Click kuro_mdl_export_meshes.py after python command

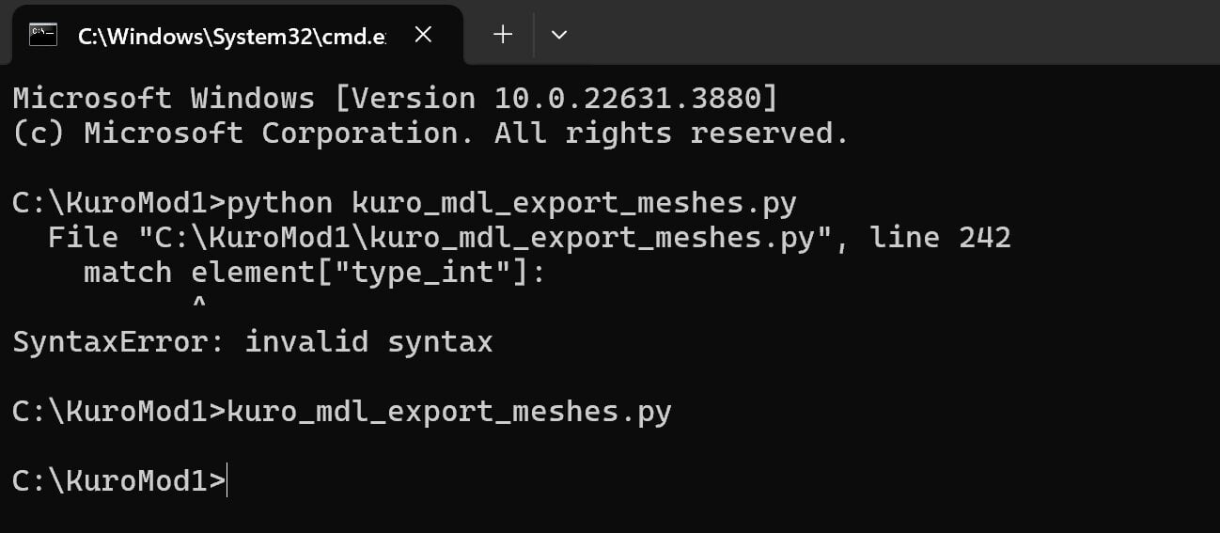pyautogui.click(x=573, y=204)
